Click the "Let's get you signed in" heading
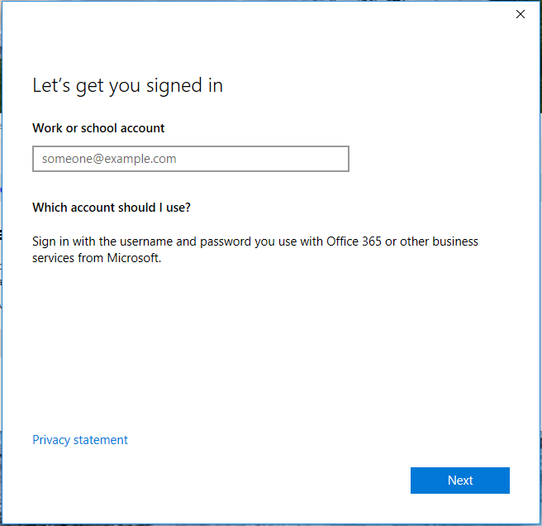 pos(127,85)
